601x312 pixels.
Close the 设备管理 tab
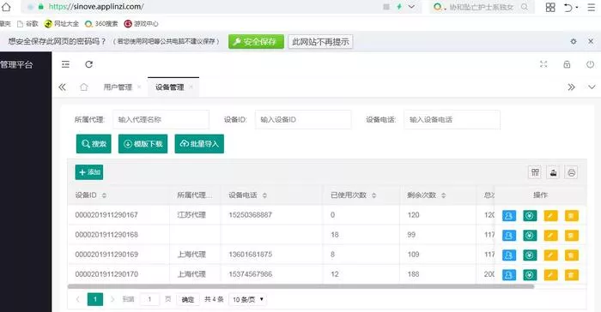point(191,87)
